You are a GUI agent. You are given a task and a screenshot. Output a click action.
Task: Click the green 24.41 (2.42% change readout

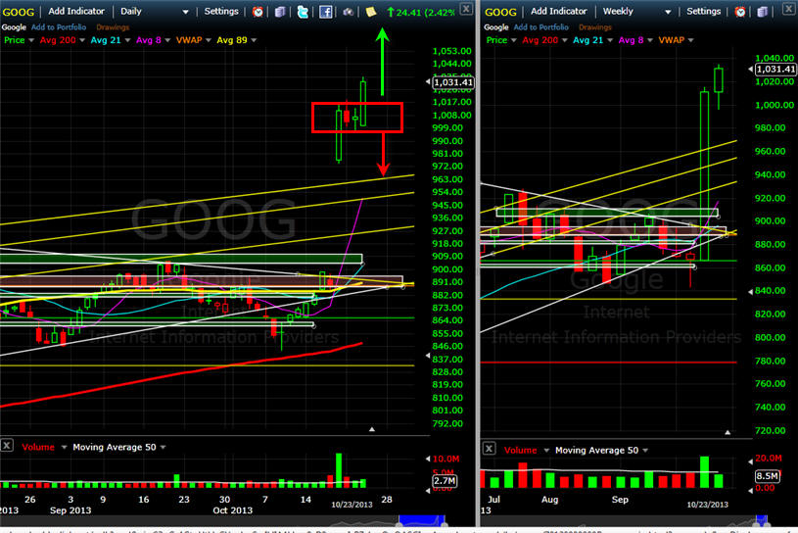[421, 12]
